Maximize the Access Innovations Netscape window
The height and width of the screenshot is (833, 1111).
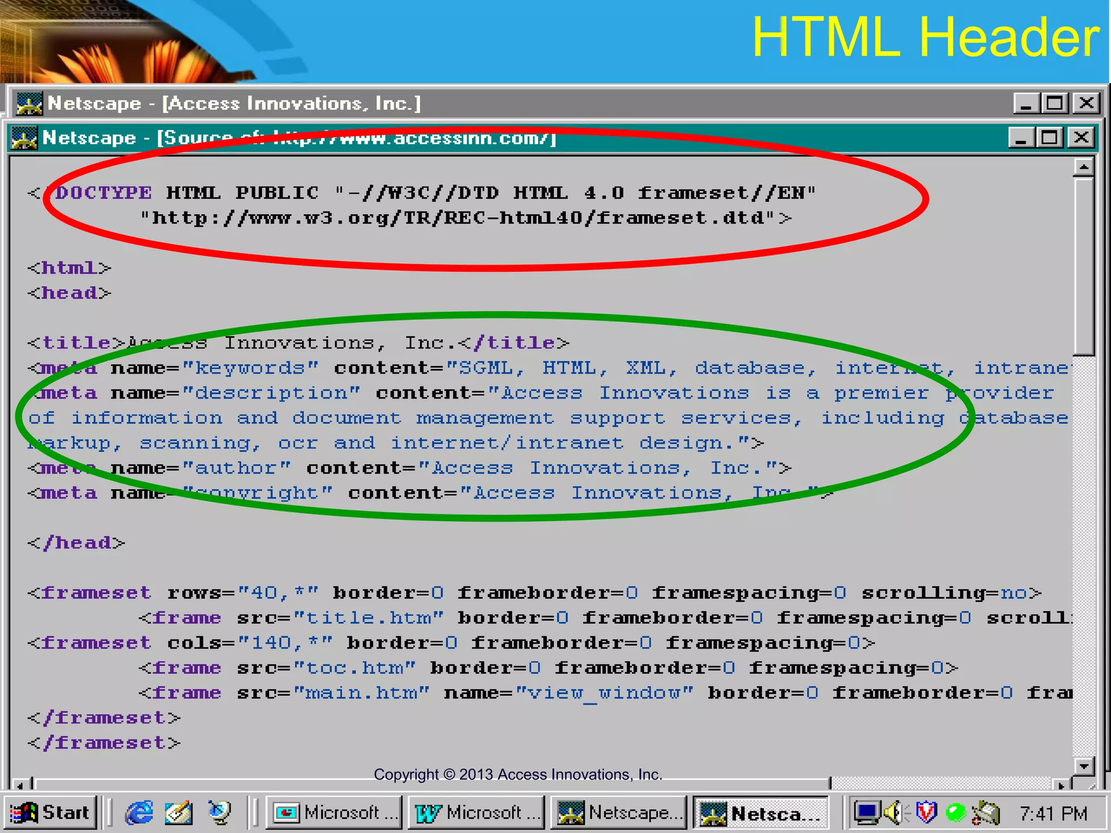(1055, 103)
